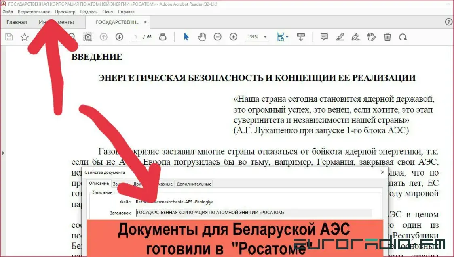Click the print icon

click(163, 37)
